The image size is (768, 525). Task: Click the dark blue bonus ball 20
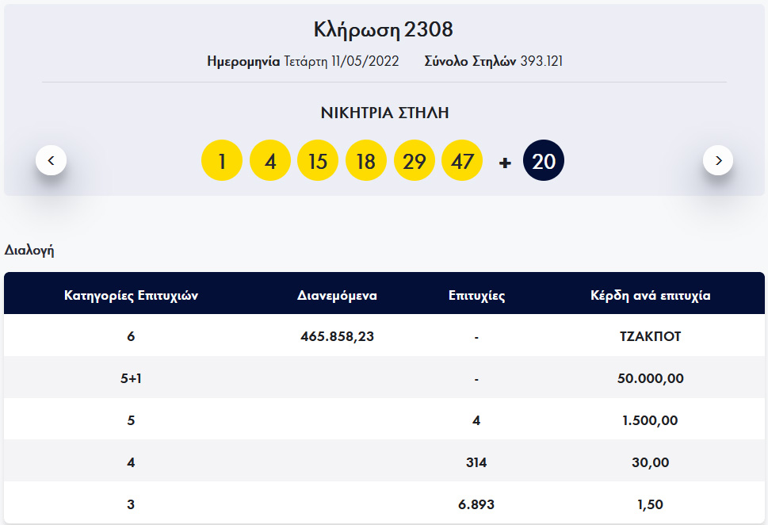click(x=544, y=161)
